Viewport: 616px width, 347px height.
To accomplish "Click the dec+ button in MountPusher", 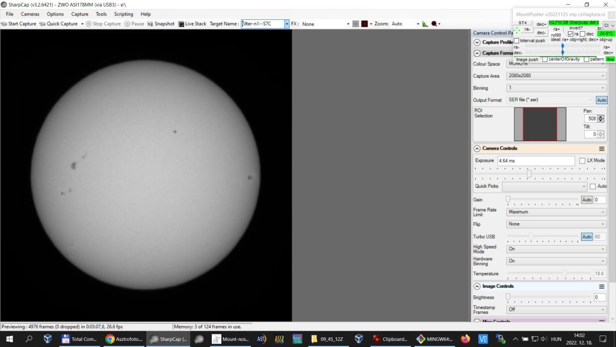I will [x=541, y=24].
